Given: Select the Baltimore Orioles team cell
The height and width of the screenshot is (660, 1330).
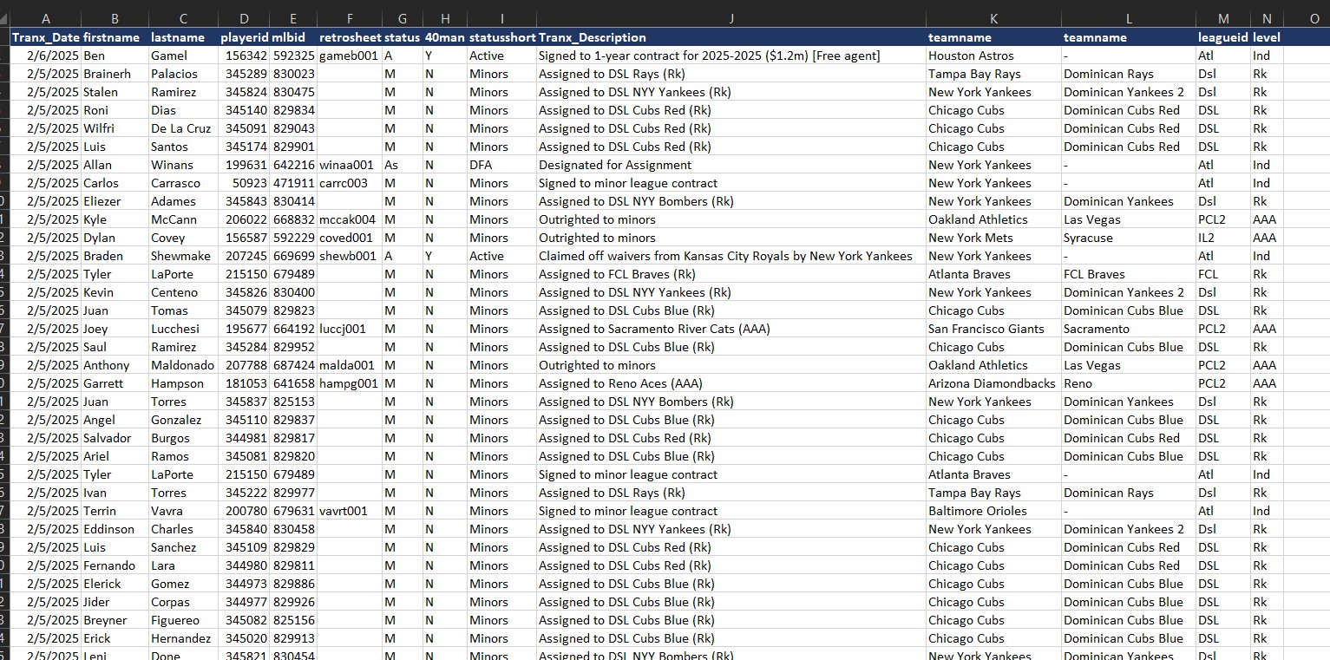Looking at the screenshot, I should point(977,511).
